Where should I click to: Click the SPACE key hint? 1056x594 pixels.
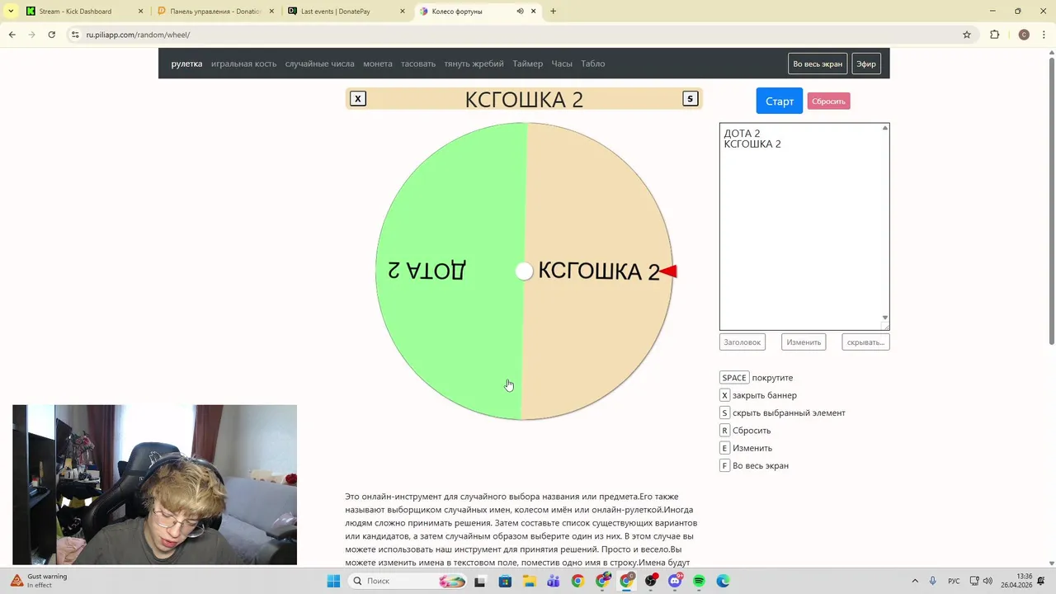click(x=734, y=378)
